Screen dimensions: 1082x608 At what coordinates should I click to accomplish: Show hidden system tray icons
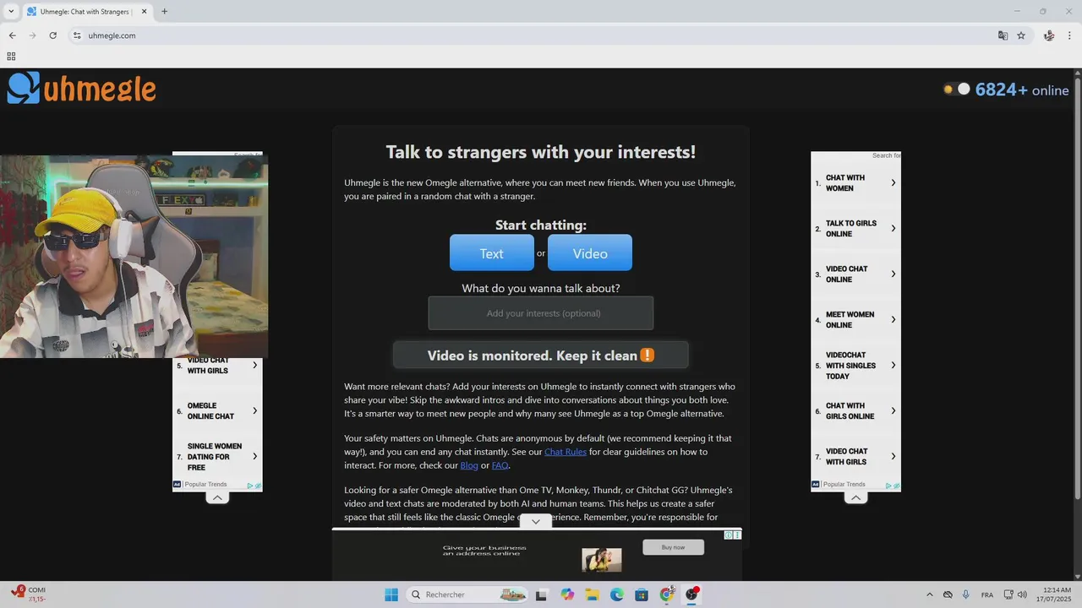(930, 594)
